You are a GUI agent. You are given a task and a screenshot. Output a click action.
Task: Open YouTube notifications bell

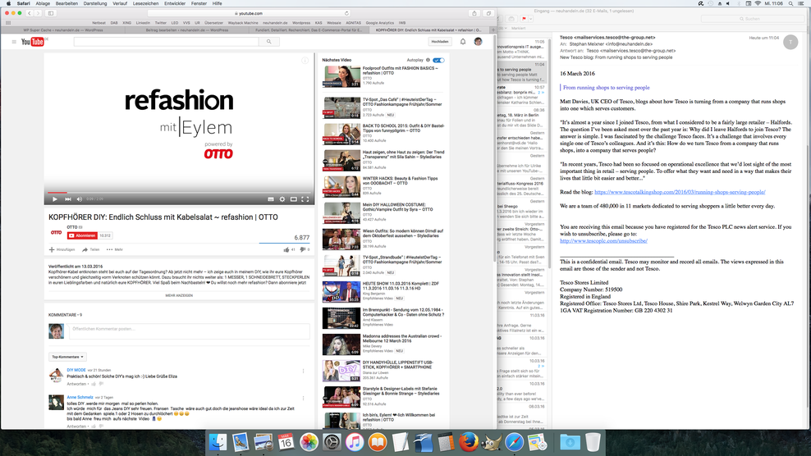point(463,41)
